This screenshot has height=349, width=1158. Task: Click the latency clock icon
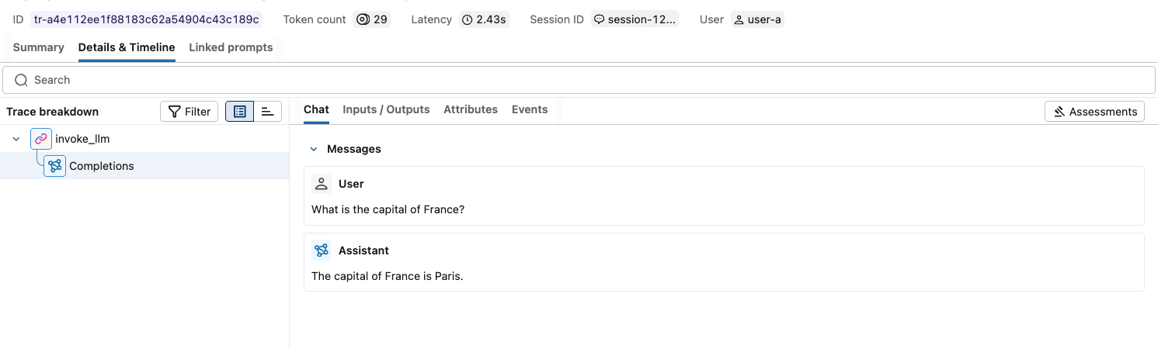(x=467, y=19)
